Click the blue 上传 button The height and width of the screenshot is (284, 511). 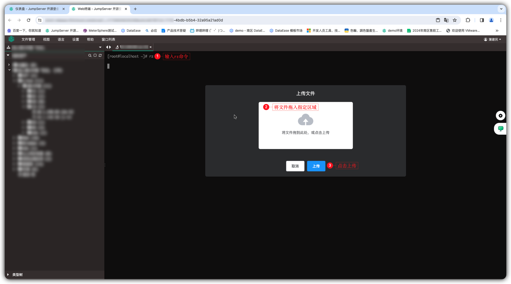[x=316, y=166]
